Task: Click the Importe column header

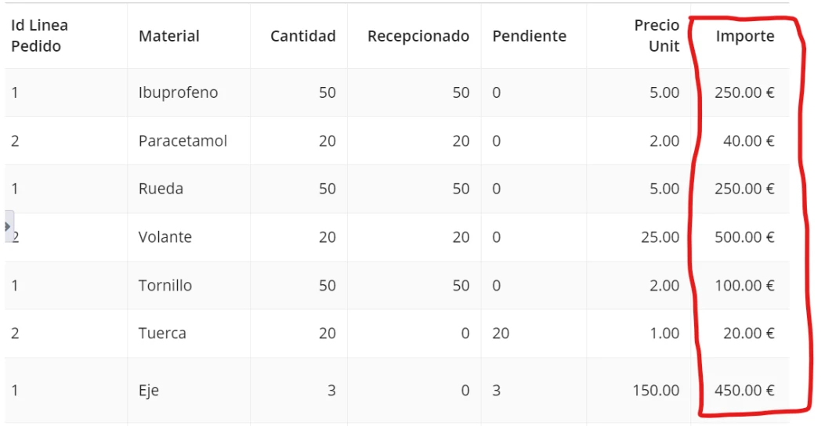Action: click(x=744, y=36)
